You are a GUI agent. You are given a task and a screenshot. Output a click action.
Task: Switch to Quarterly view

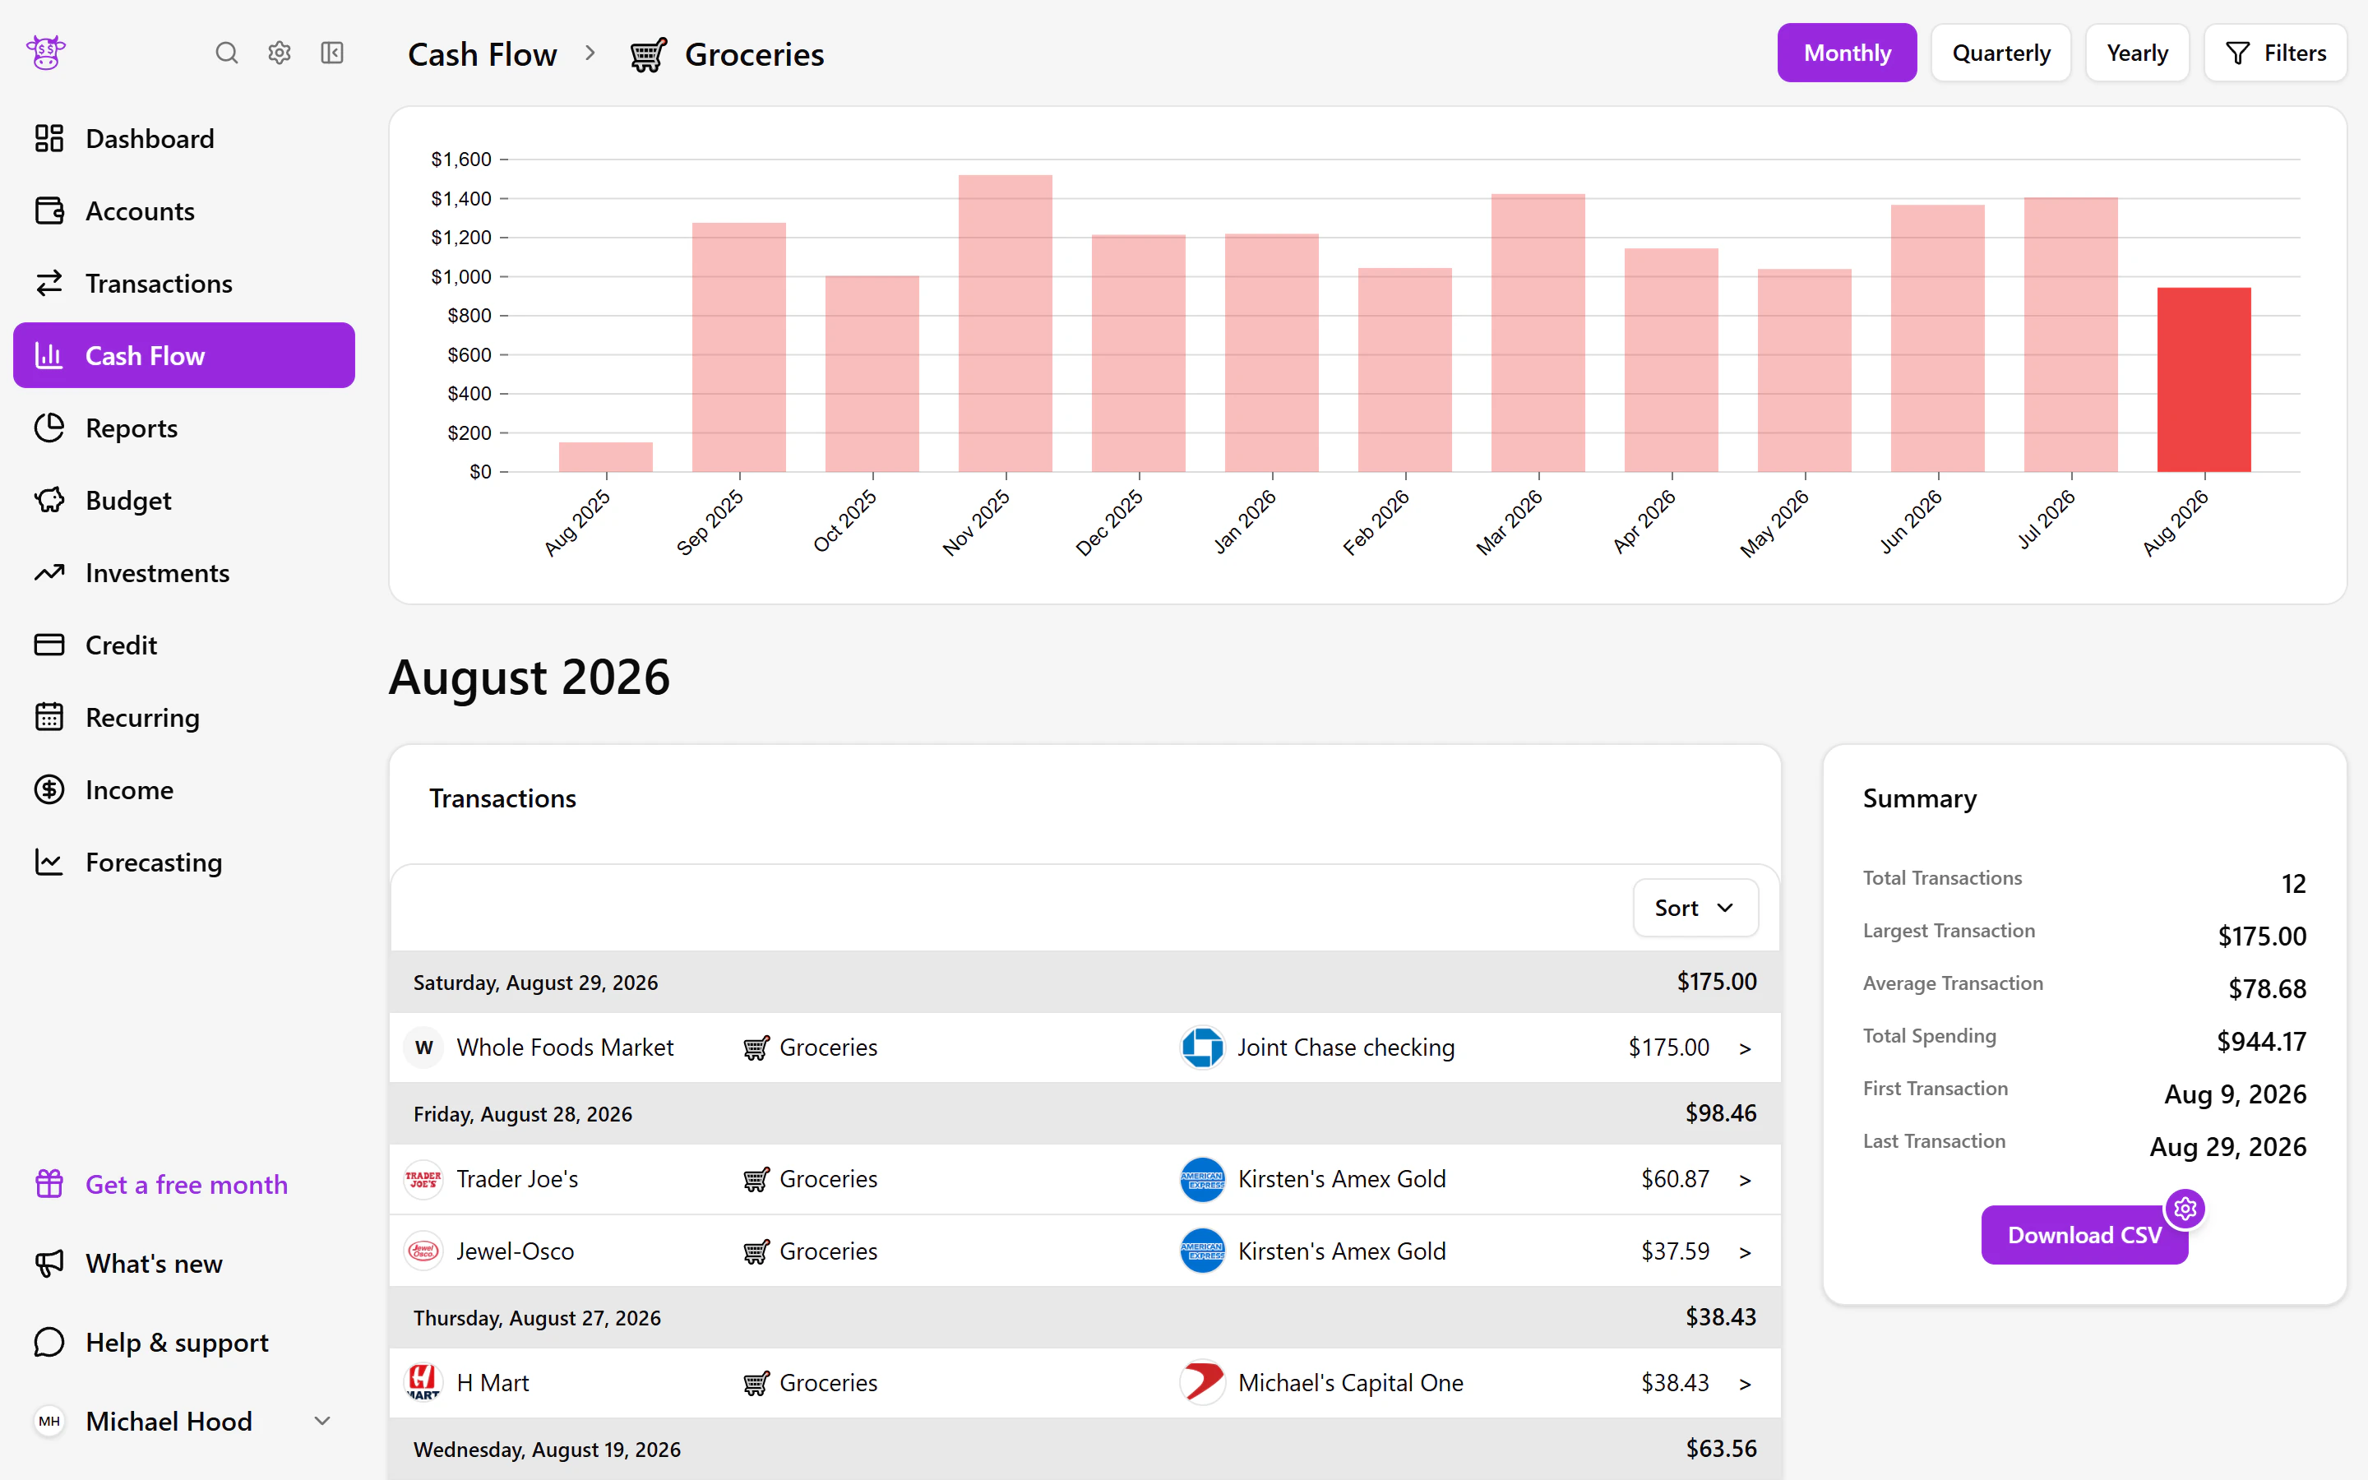click(2001, 53)
